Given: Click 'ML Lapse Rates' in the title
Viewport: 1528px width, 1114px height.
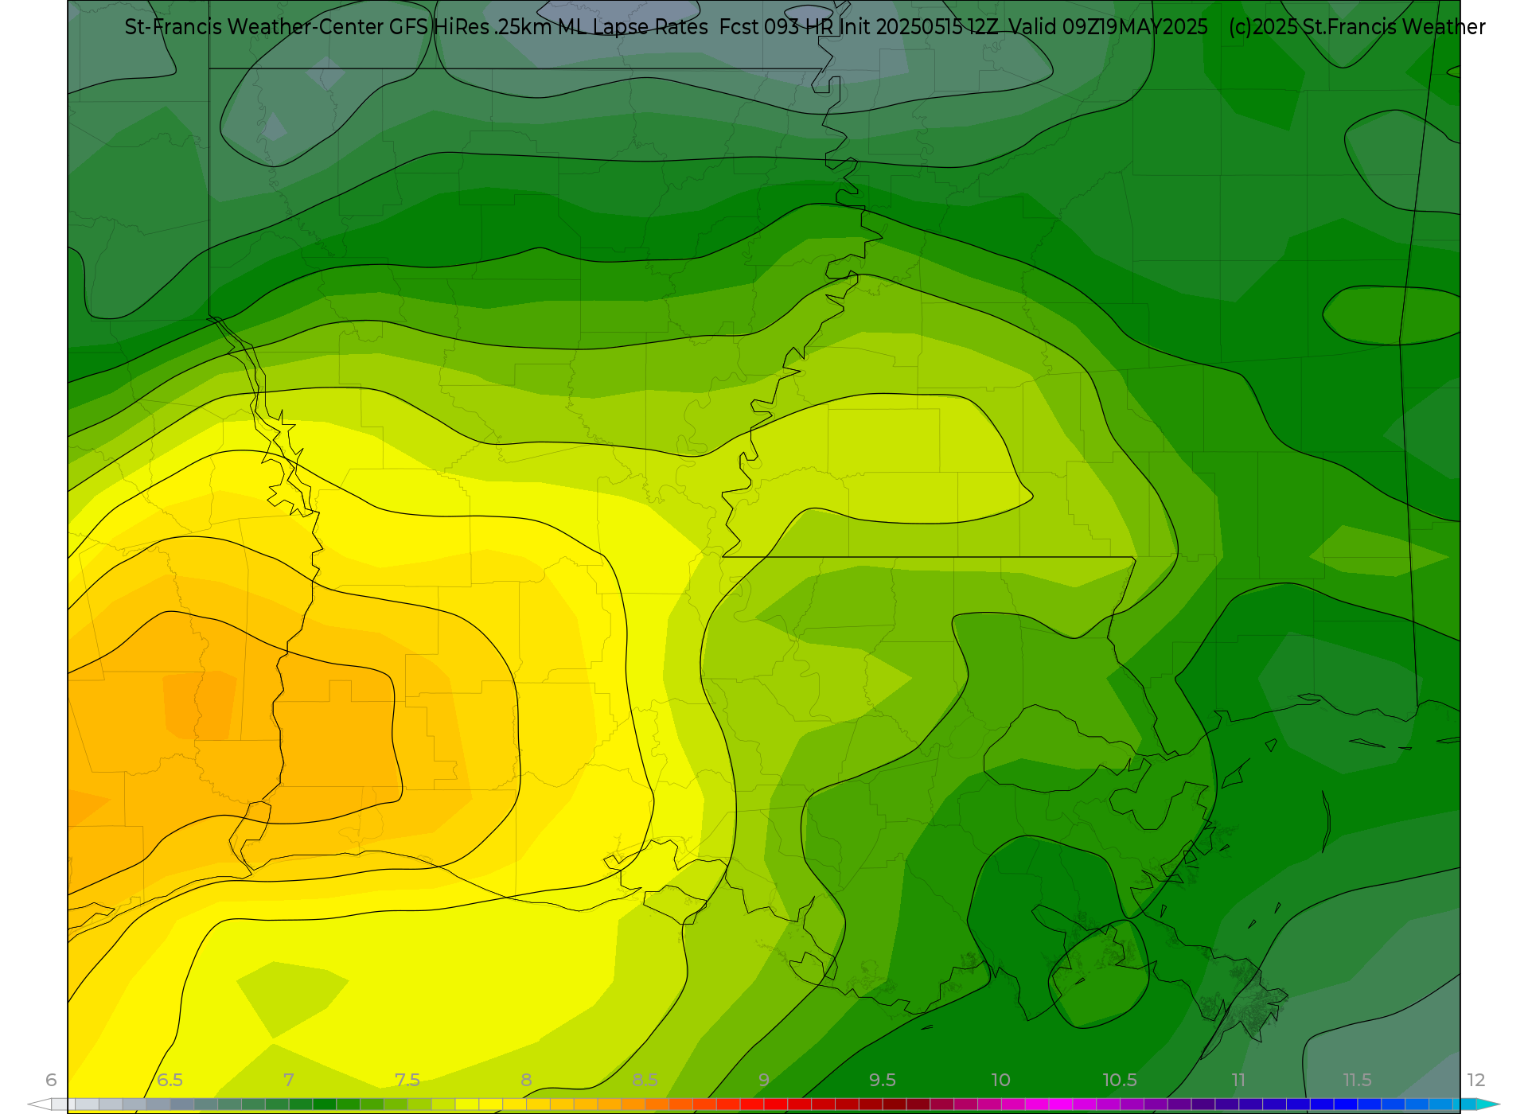Looking at the screenshot, I should 633,27.
